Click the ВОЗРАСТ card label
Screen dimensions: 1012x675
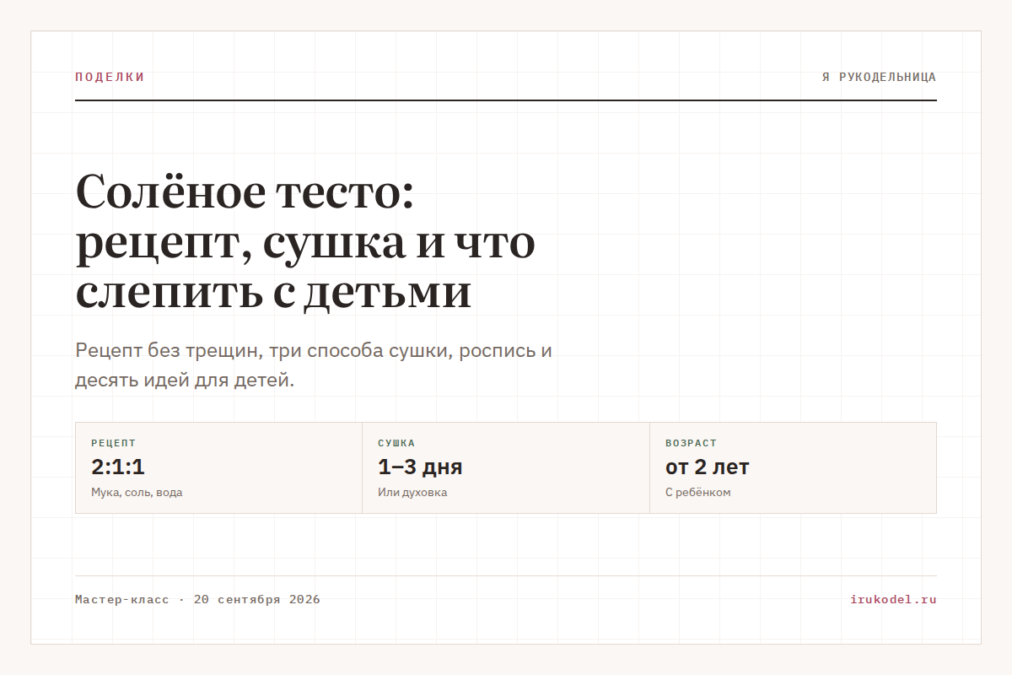pyautogui.click(x=691, y=443)
